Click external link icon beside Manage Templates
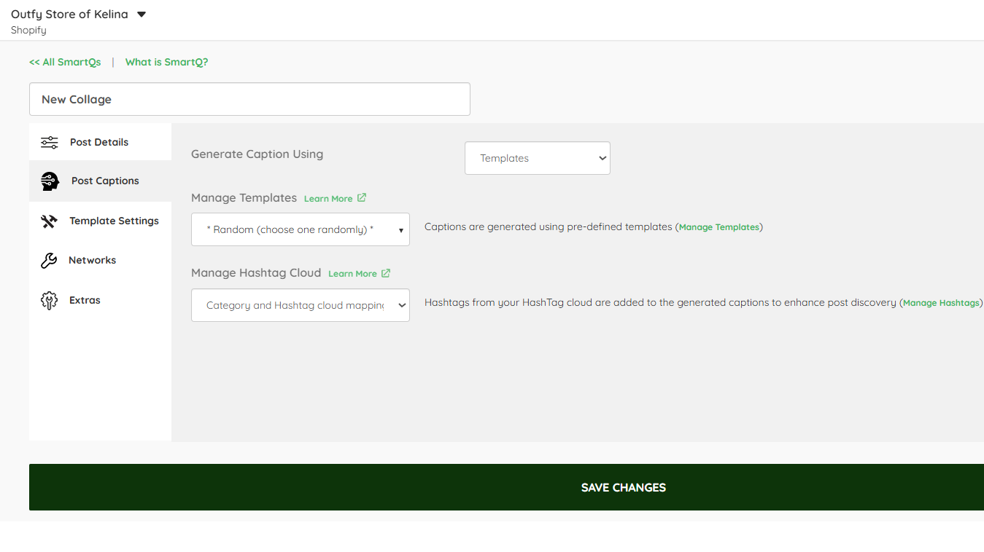The width and height of the screenshot is (984, 552). (362, 198)
